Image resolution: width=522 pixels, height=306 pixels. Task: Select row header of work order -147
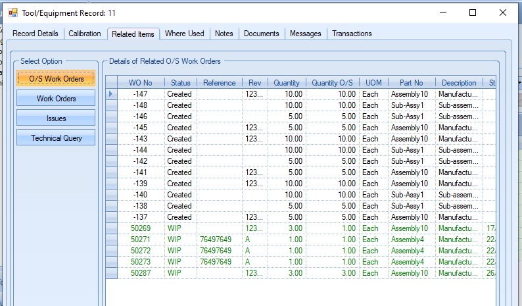(x=111, y=94)
